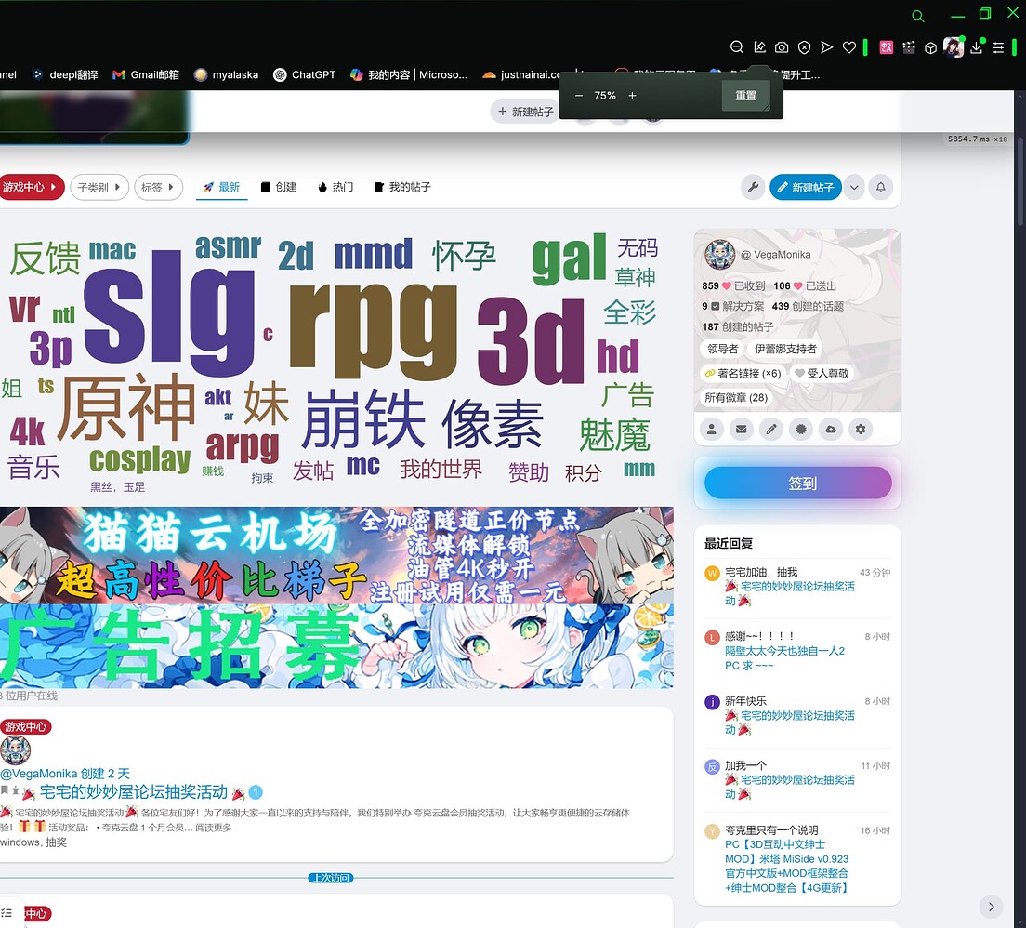The height and width of the screenshot is (928, 1026).
Task: Open notification bell settings
Action: 881,187
